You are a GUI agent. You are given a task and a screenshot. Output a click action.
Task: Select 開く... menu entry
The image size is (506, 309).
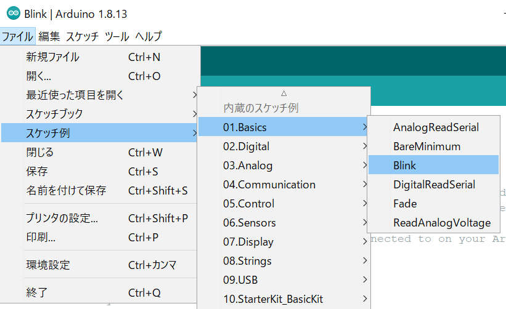(x=99, y=76)
